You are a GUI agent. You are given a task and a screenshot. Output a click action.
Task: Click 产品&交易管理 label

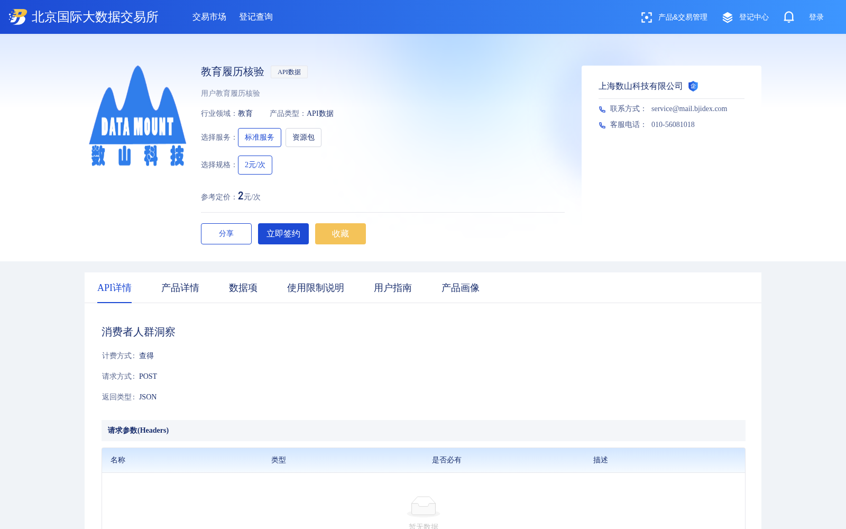click(x=683, y=17)
